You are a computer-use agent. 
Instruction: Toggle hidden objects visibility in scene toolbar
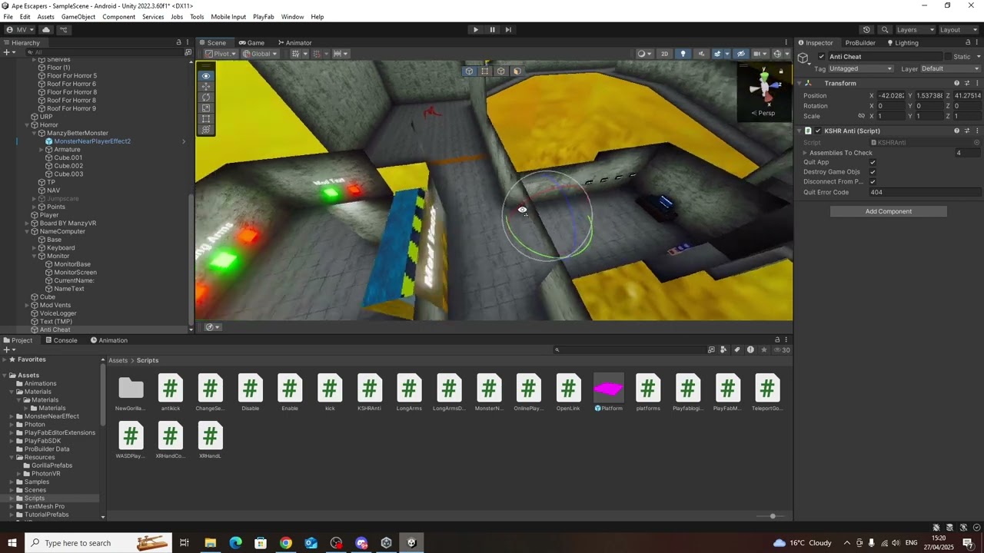tap(740, 54)
